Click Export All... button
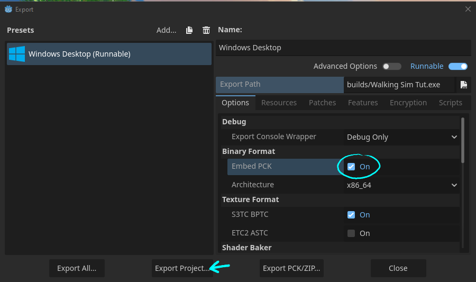This screenshot has height=282, width=476. (77, 268)
